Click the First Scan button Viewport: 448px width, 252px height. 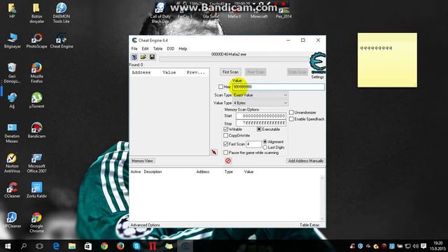(230, 72)
